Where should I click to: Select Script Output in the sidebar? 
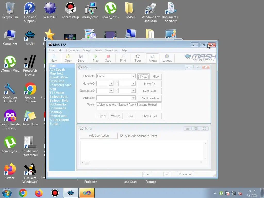(x=59, y=120)
